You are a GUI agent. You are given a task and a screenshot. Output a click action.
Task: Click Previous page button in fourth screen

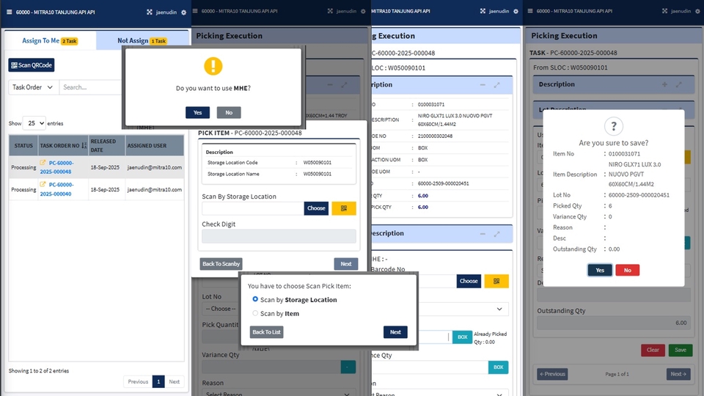click(x=552, y=374)
